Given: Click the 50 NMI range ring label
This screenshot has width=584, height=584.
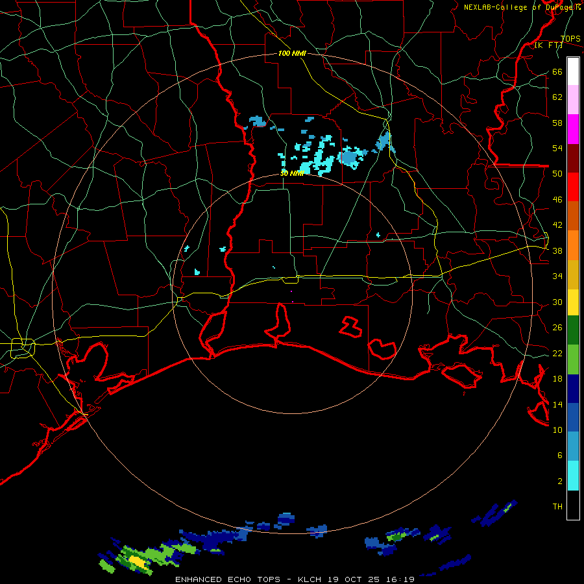Looking at the screenshot, I should [292, 173].
